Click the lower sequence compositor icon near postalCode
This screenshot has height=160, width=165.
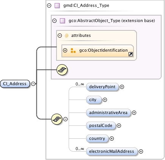(57, 119)
